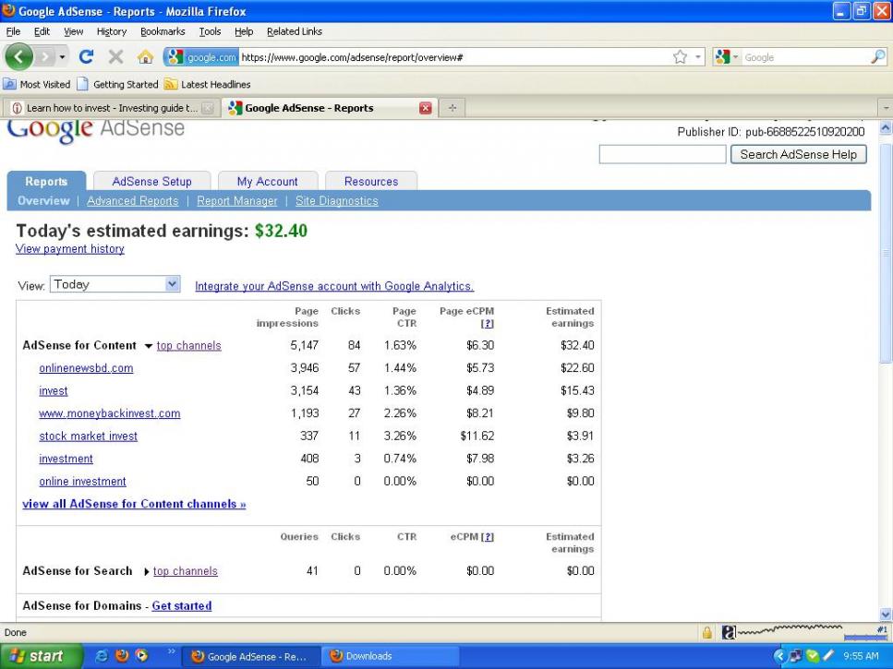
Task: Open the Windows Start menu
Action: point(37,656)
